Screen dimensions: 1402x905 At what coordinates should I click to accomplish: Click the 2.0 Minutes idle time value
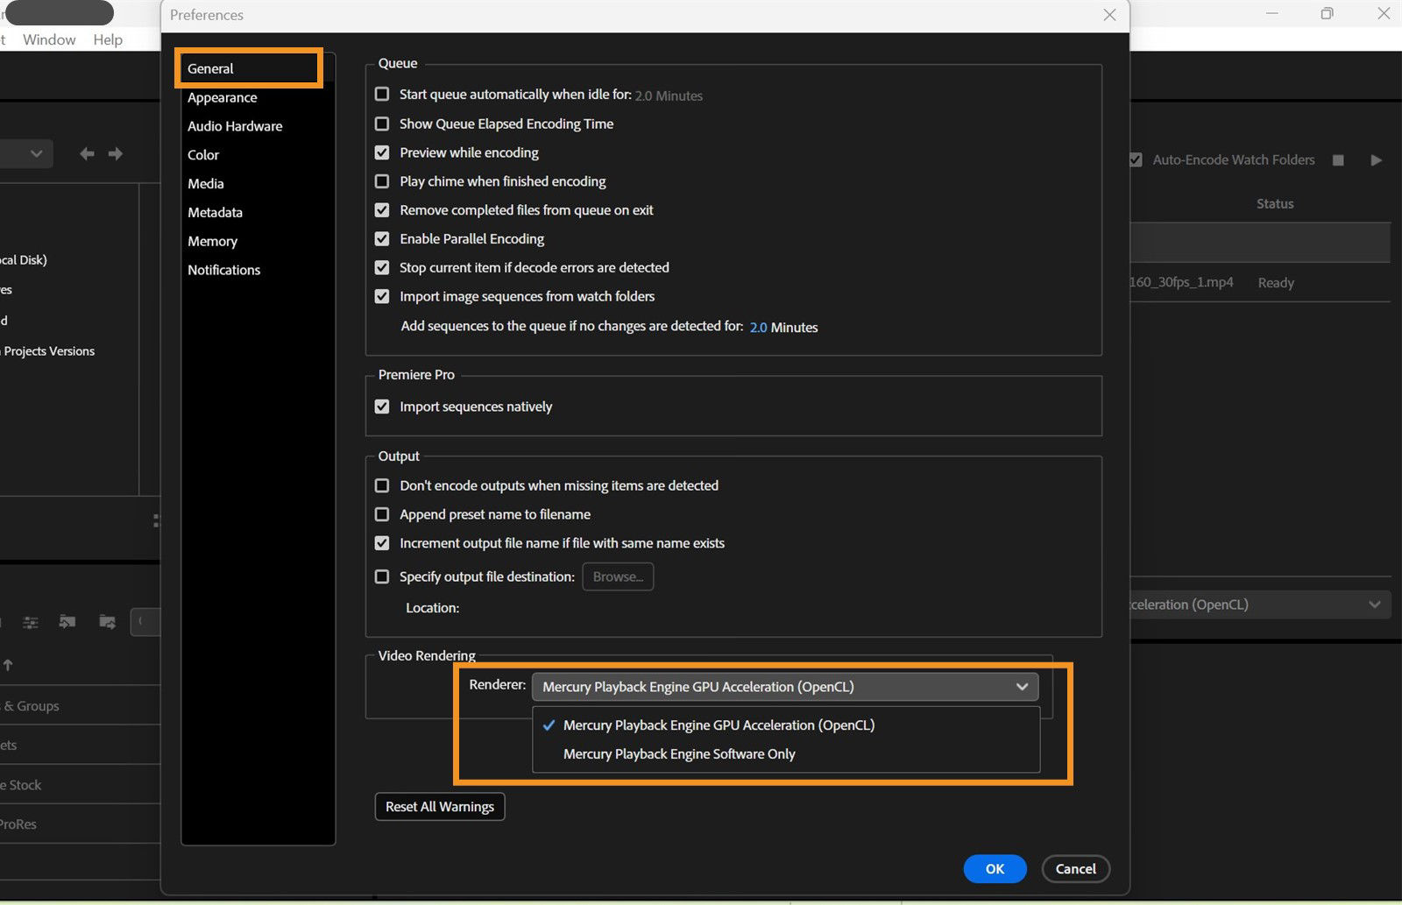669,95
